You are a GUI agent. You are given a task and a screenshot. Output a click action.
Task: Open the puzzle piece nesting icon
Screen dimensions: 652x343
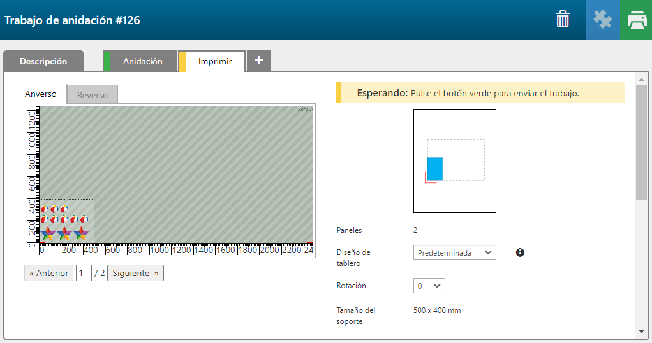(x=602, y=20)
